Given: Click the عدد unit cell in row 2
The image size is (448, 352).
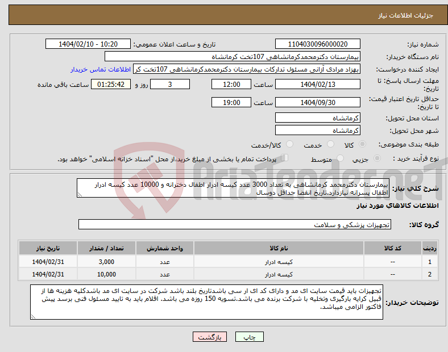Looking at the screenshot, I should coord(164,274).
